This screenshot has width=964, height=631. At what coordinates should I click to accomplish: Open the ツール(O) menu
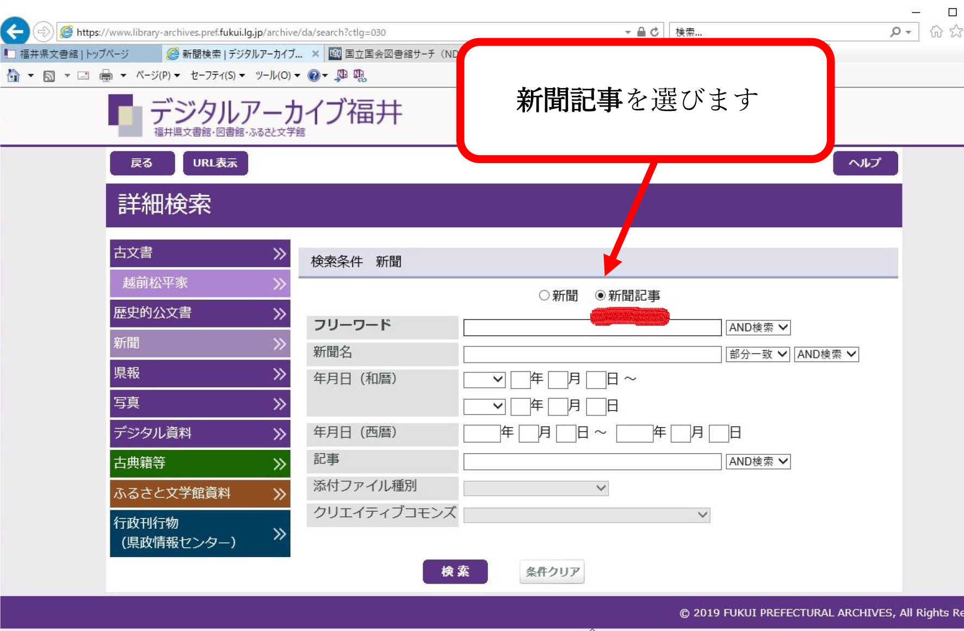tap(277, 76)
